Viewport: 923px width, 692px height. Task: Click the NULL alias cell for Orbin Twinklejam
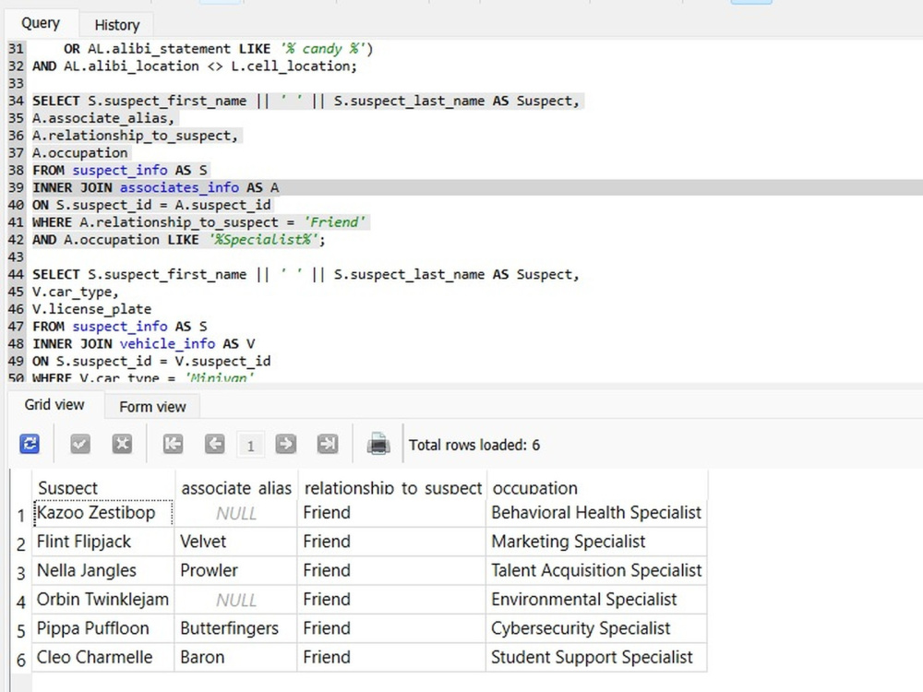click(236, 599)
